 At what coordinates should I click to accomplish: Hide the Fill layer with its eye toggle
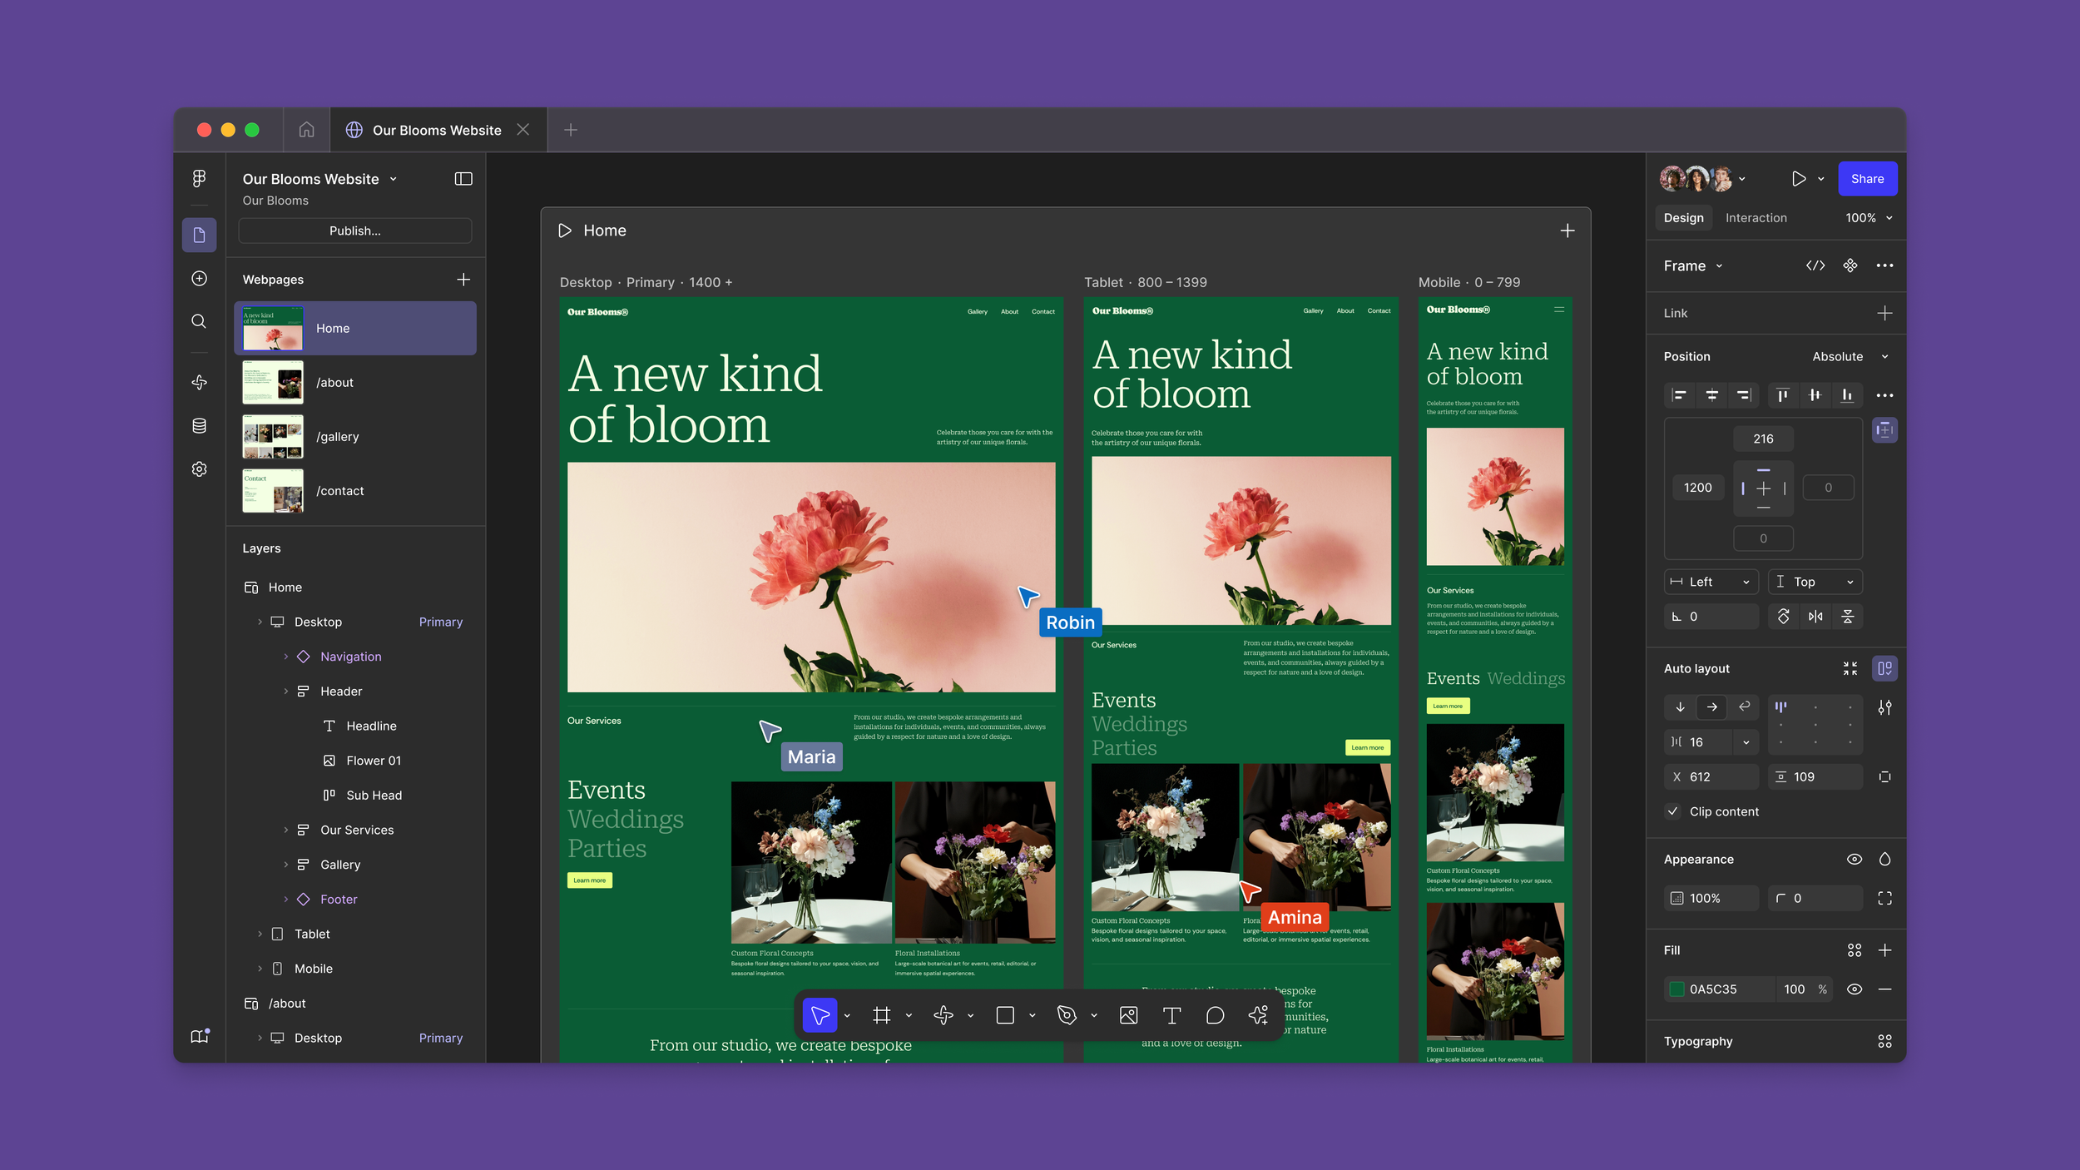[1855, 989]
